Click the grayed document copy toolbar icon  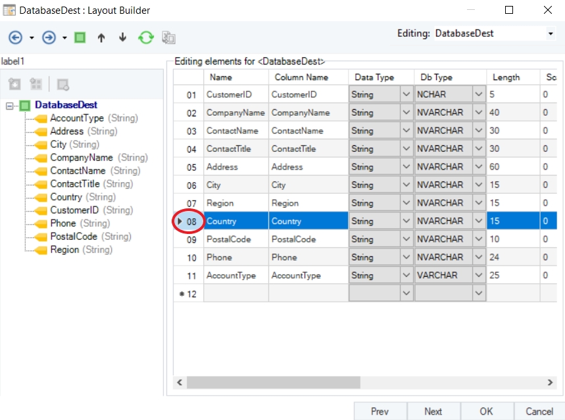coord(168,38)
